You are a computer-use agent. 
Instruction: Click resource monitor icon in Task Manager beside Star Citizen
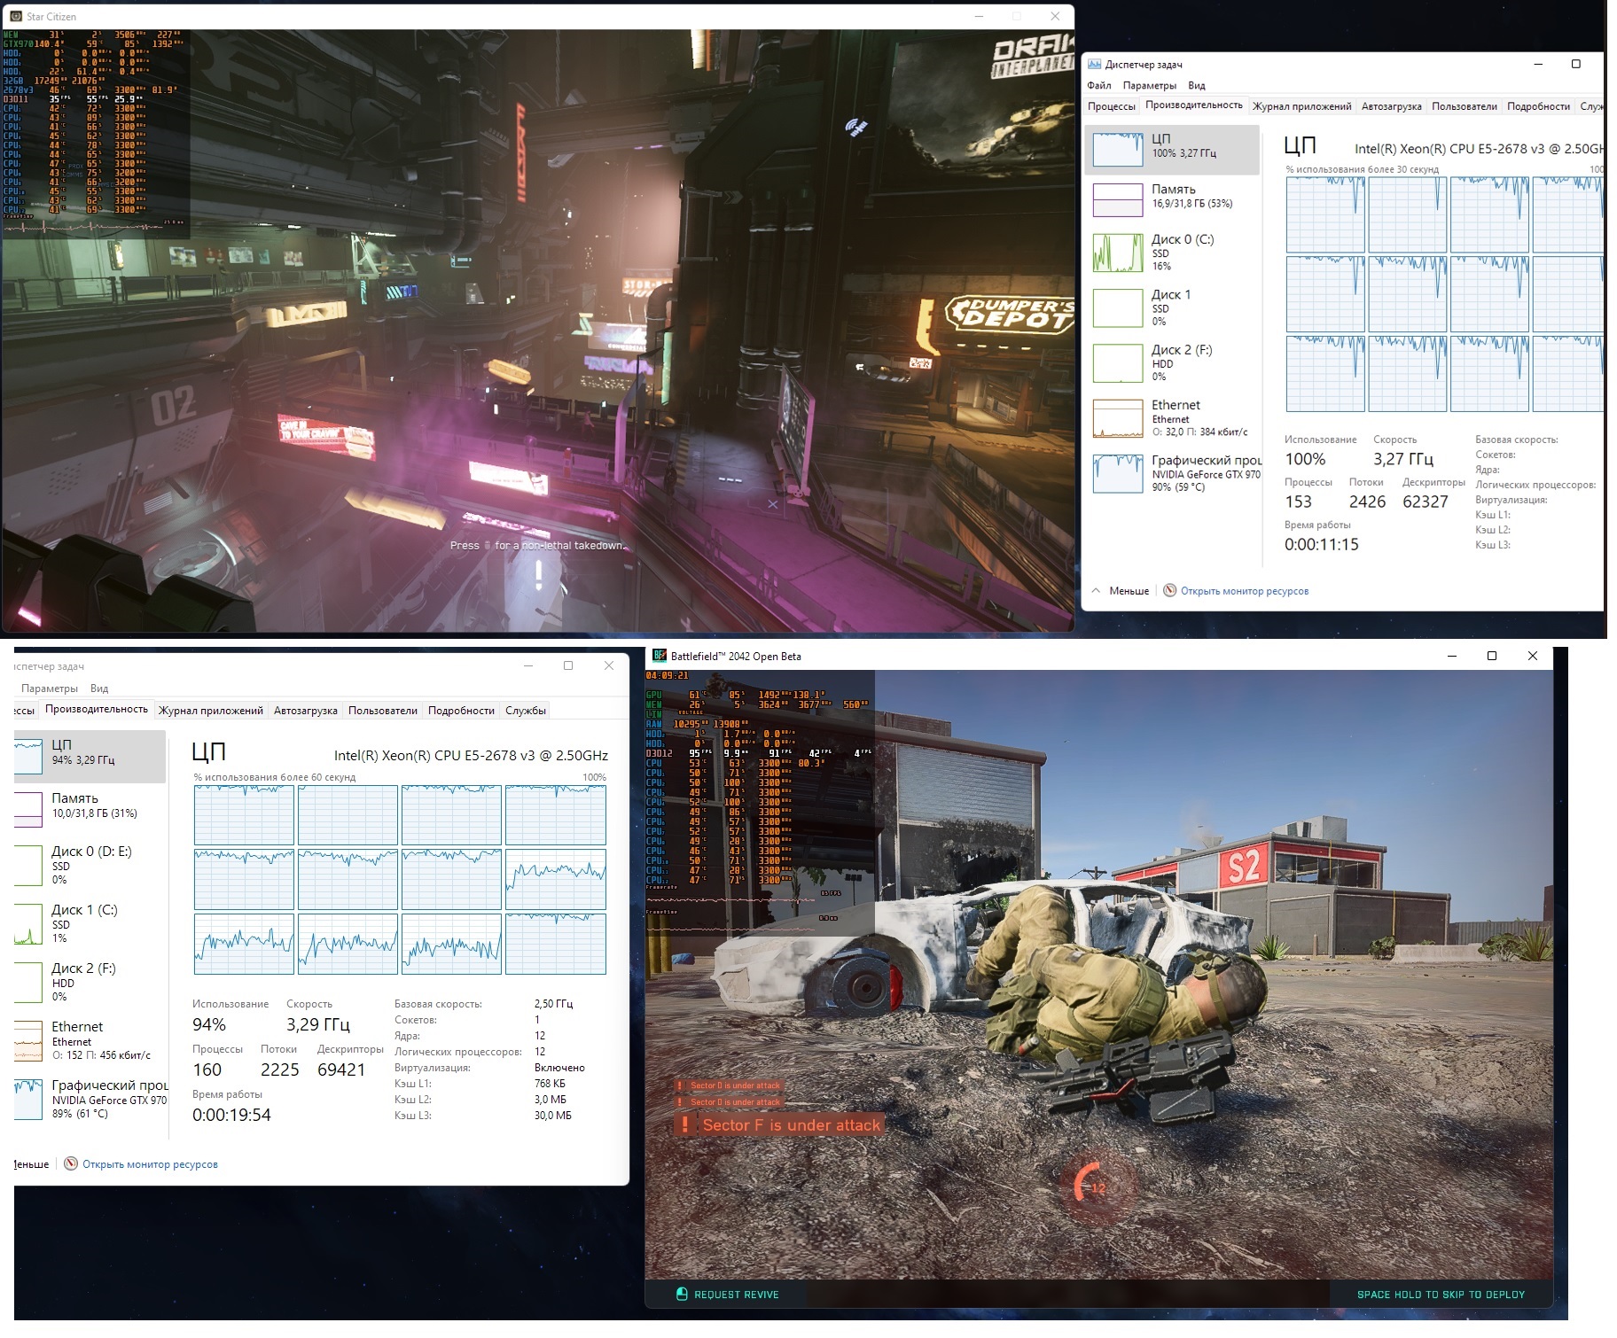1169,590
